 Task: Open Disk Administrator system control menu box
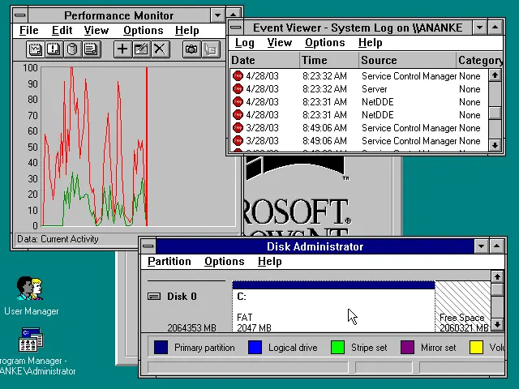(147, 246)
